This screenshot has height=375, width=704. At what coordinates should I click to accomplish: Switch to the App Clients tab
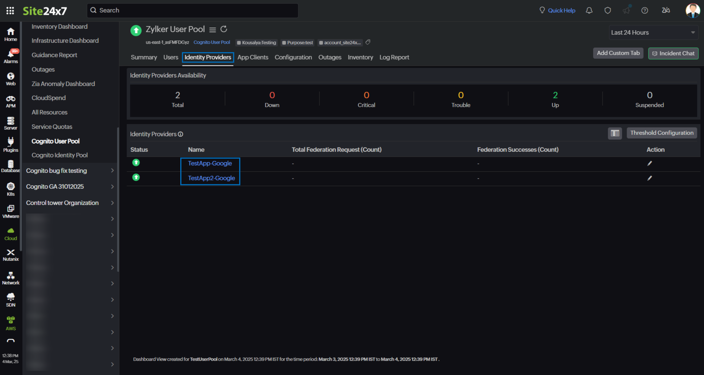(253, 57)
